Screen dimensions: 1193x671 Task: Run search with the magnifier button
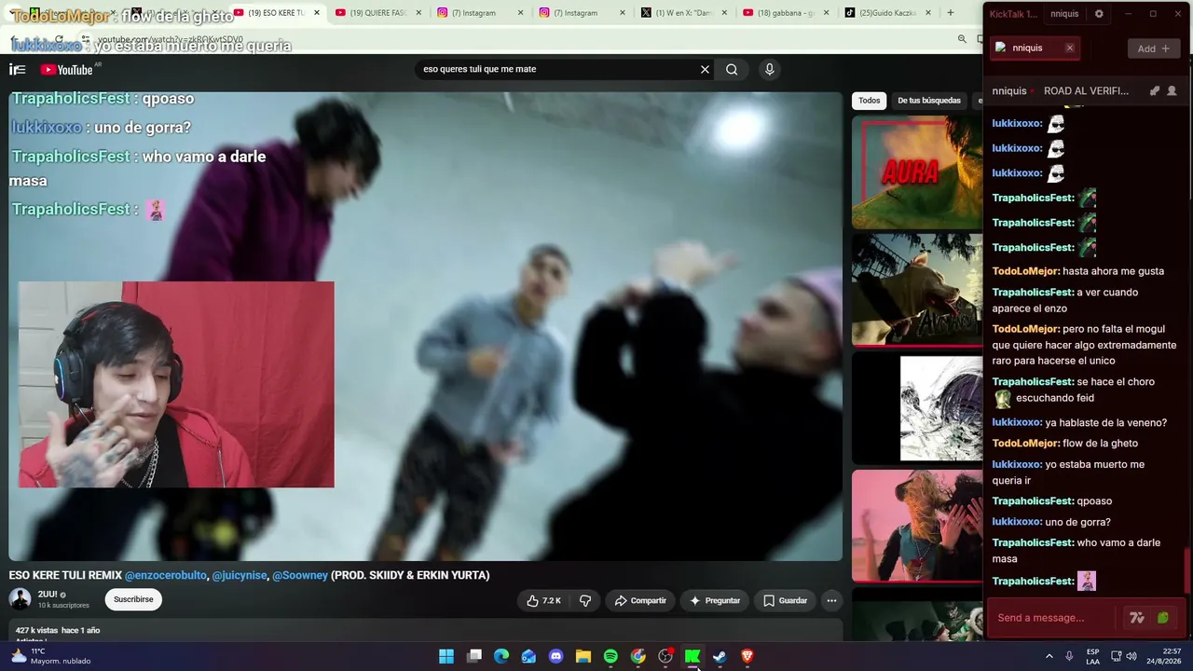click(732, 69)
